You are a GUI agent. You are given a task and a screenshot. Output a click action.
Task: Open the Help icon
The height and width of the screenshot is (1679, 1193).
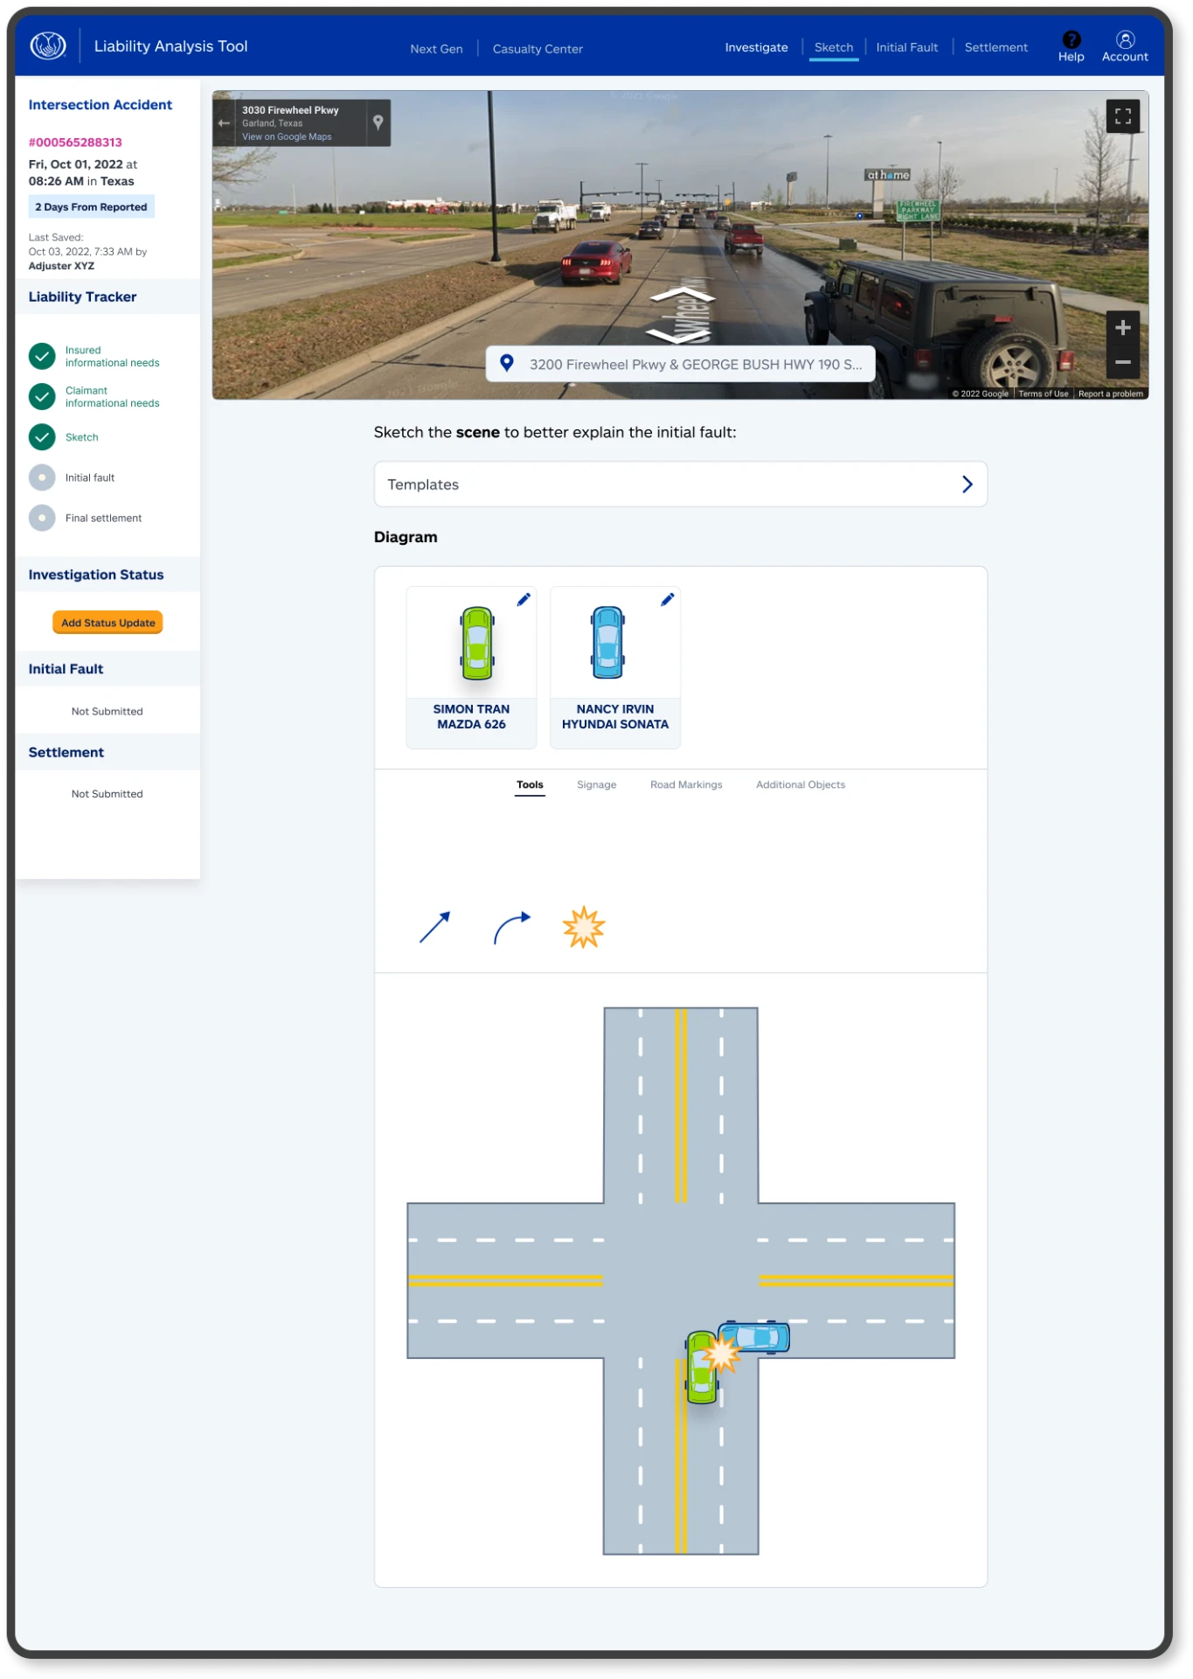coord(1071,40)
